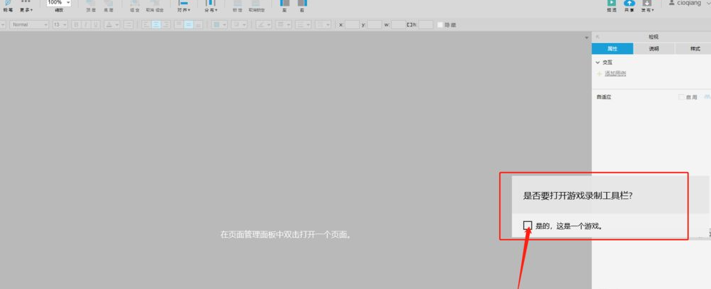The height and width of the screenshot is (289, 711).
Task: Open the Normal style dropdown
Action: (29, 25)
